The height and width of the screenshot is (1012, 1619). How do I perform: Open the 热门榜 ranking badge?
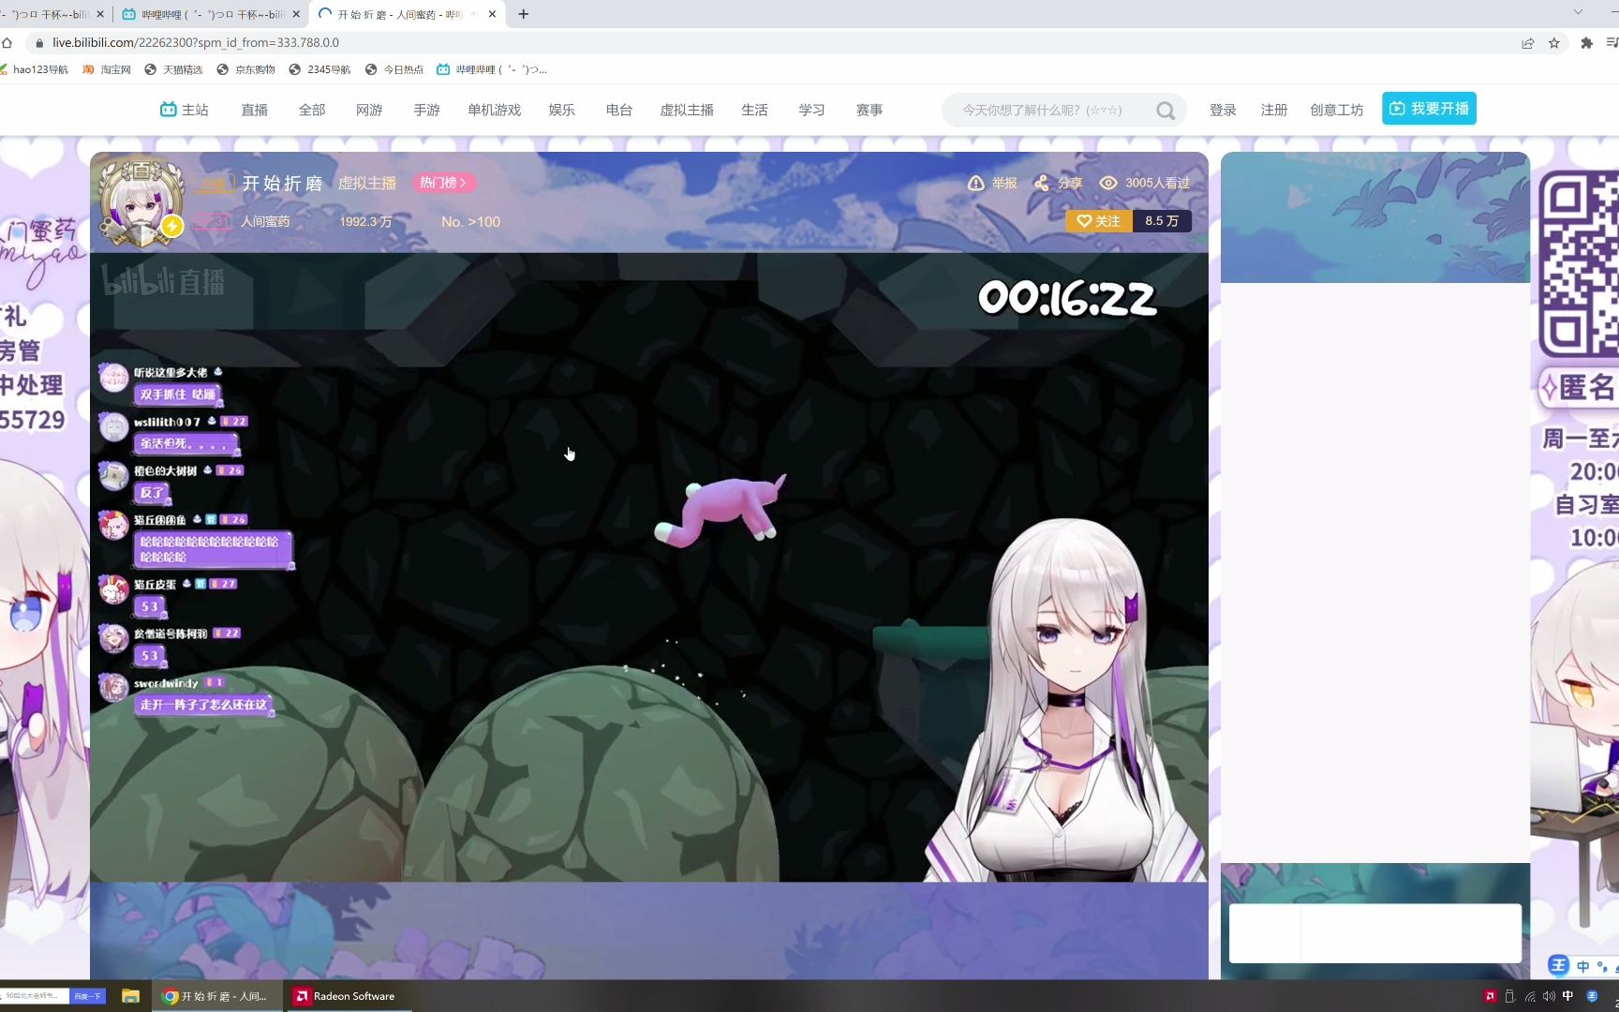(x=443, y=183)
